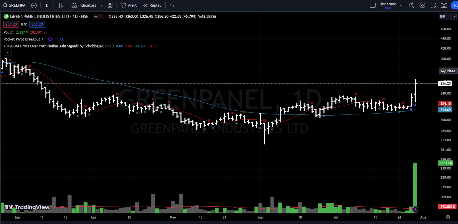
Task: Redo the last chart action
Action: click(x=183, y=5)
